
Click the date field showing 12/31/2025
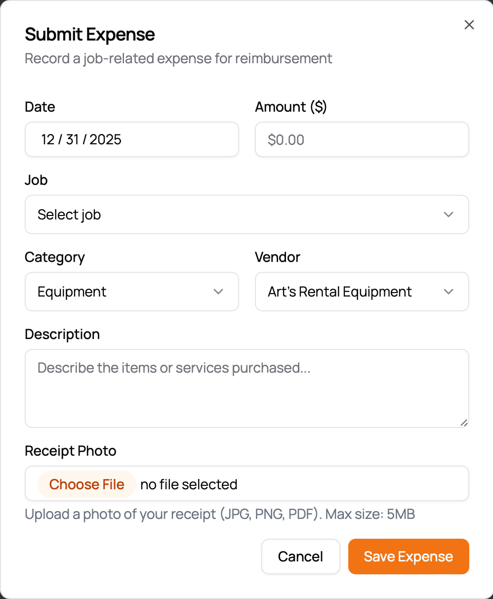click(131, 139)
